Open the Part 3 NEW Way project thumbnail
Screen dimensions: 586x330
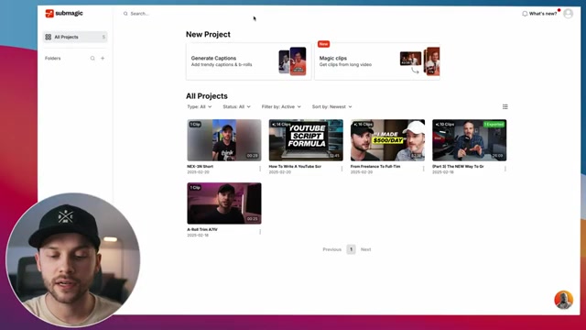pos(470,140)
